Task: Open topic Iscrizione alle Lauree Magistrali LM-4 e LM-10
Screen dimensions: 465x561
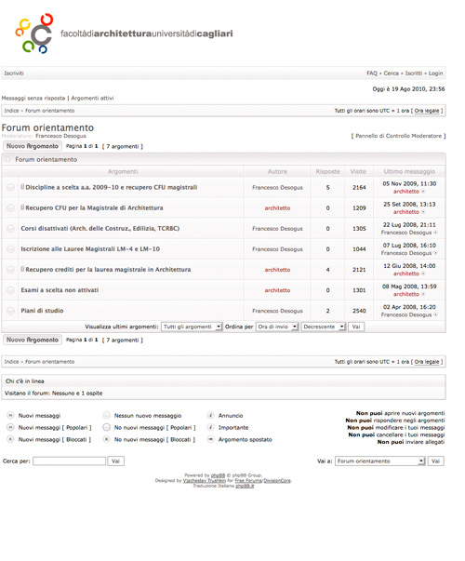Action: pos(90,249)
